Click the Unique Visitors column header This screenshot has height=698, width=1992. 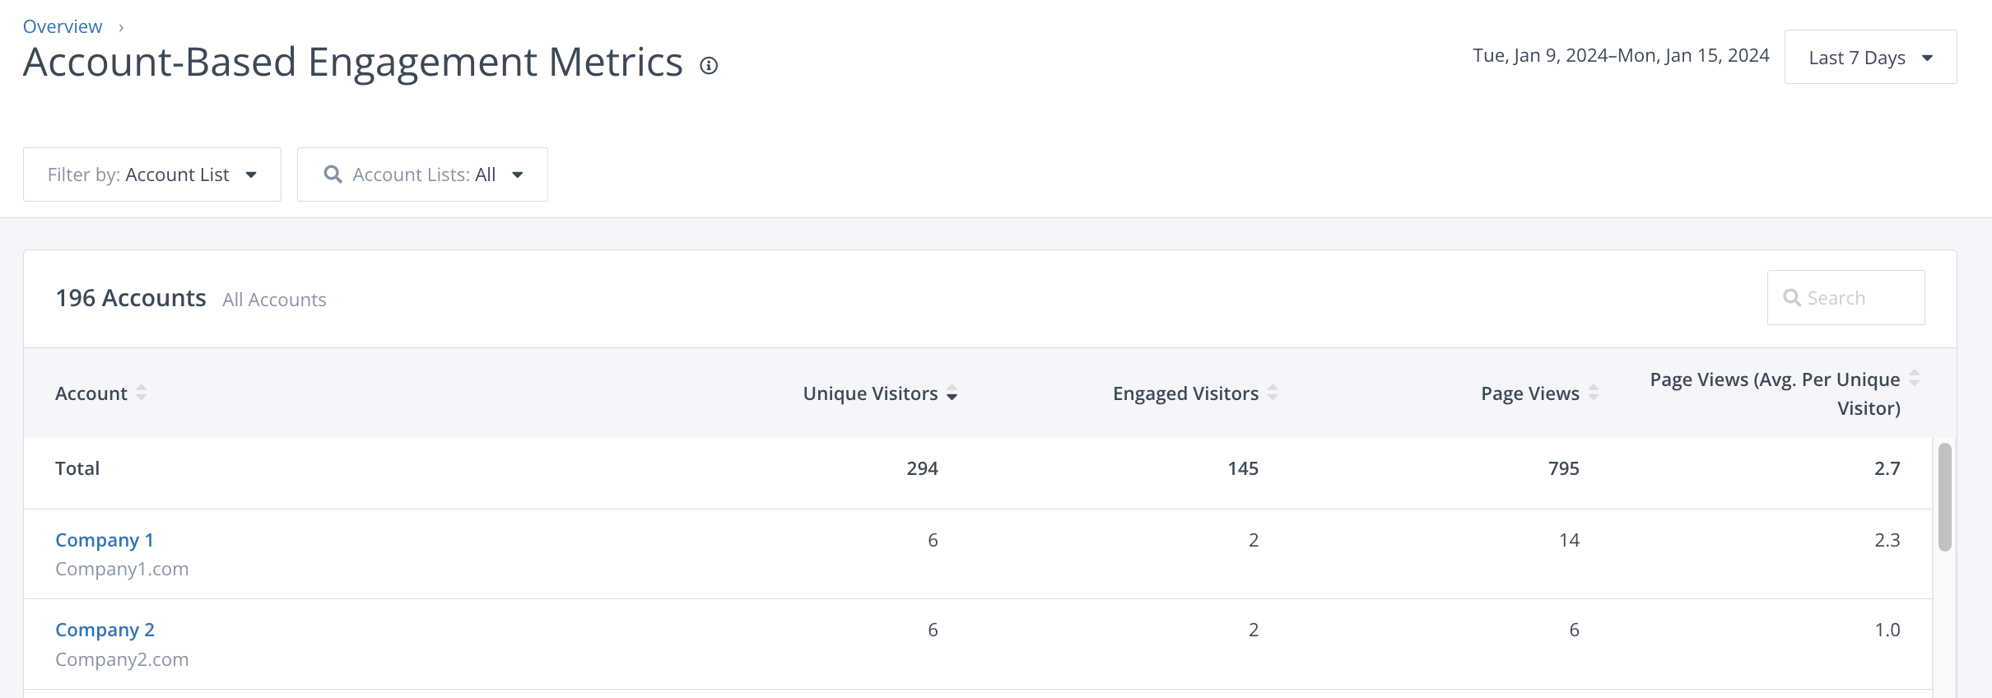(x=870, y=393)
